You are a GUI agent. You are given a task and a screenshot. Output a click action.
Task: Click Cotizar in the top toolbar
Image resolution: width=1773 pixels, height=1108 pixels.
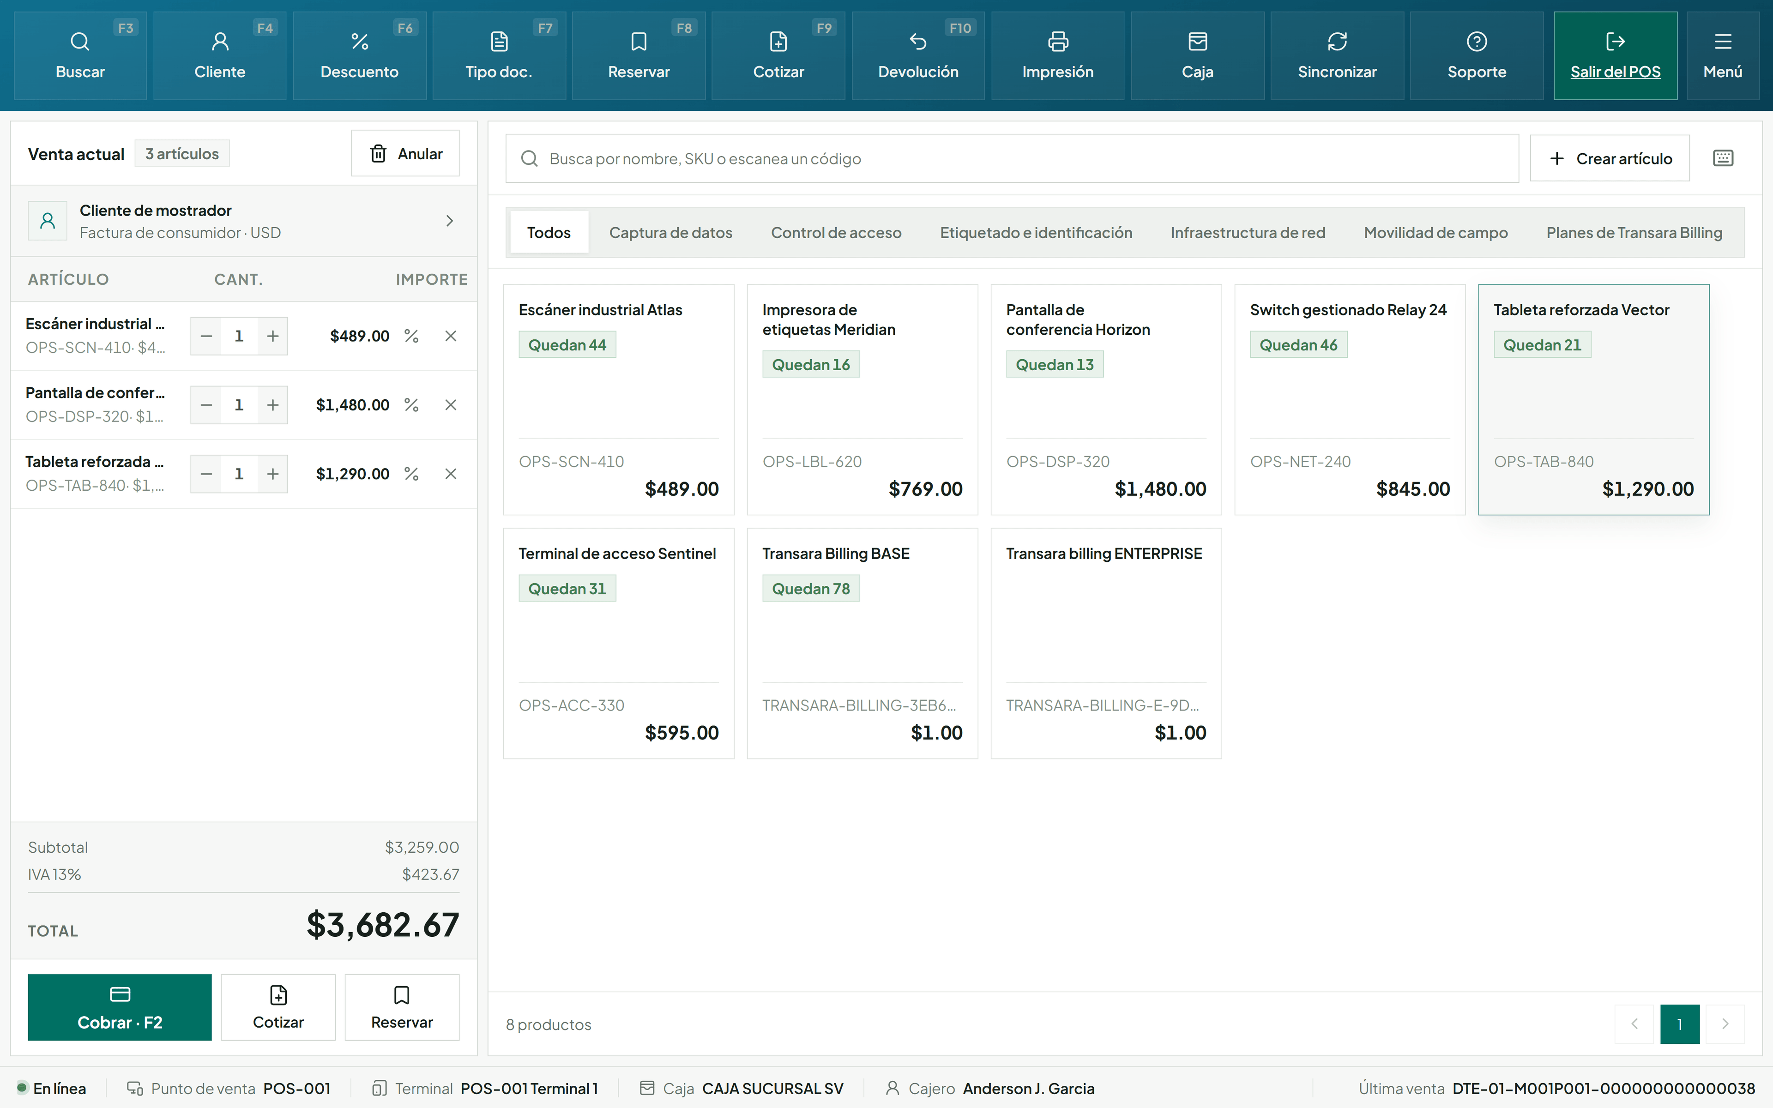[x=778, y=56]
